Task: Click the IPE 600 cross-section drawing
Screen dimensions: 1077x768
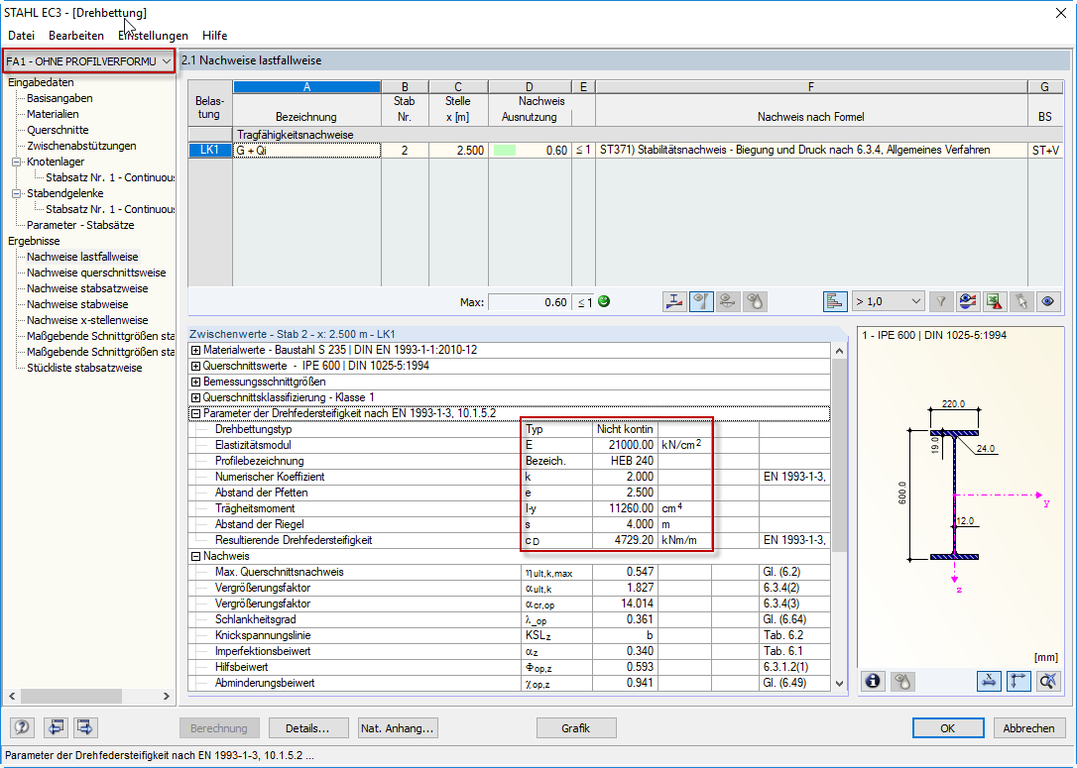Action: click(955, 494)
